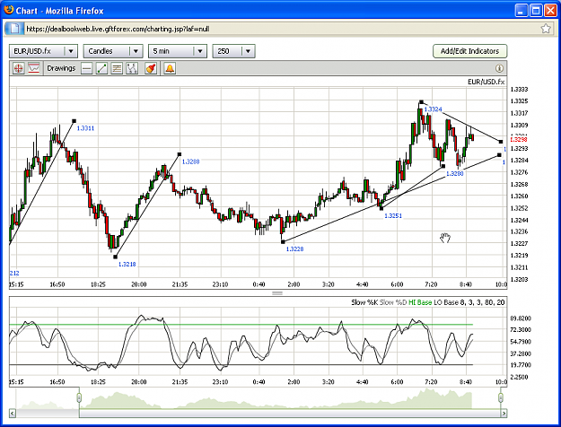Select the crosshair cursor tool
This screenshot has width=561, height=427.
point(18,68)
